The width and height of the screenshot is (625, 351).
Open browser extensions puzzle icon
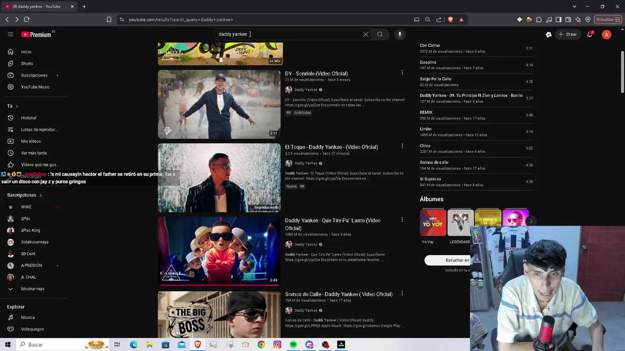pyautogui.click(x=539, y=19)
